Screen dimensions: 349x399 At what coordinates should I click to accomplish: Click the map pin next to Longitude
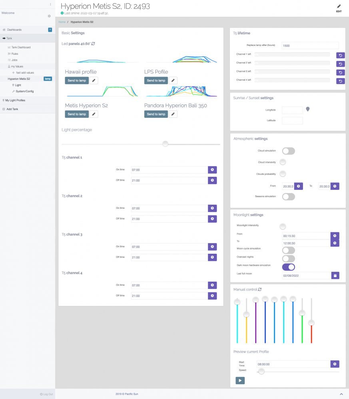pos(308,109)
